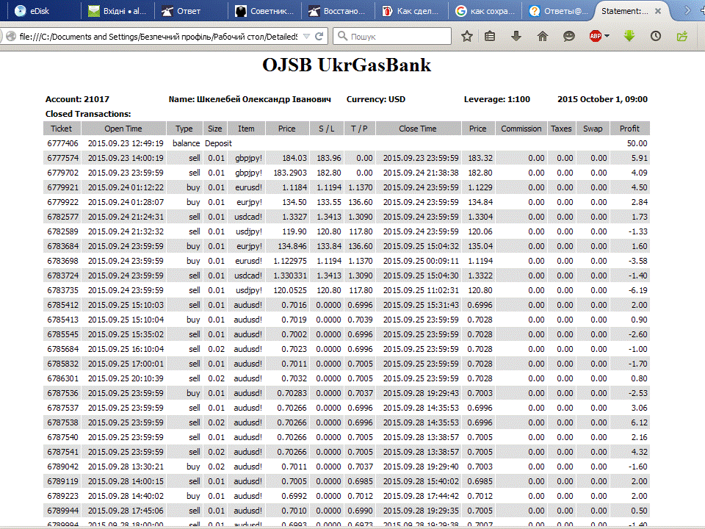The height and width of the screenshot is (529, 705).
Task: Click the Leverage: 1:100 text
Action: pos(497,99)
